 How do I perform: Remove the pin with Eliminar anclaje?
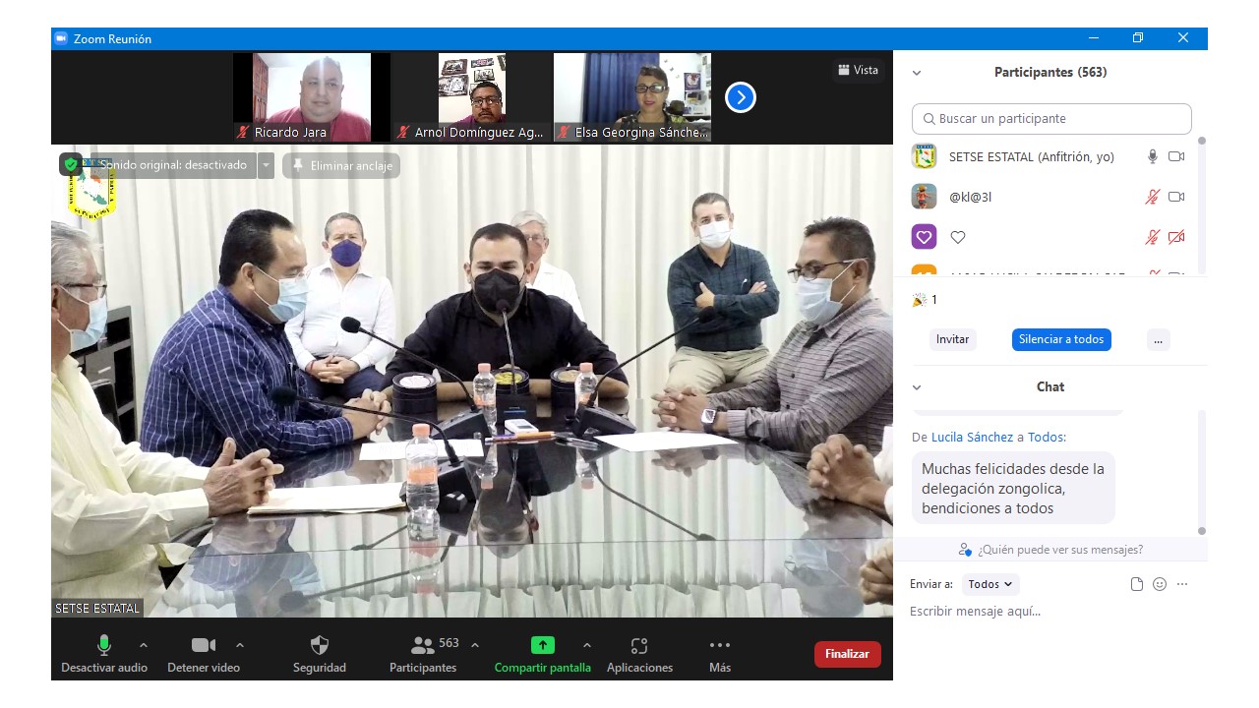(x=341, y=165)
